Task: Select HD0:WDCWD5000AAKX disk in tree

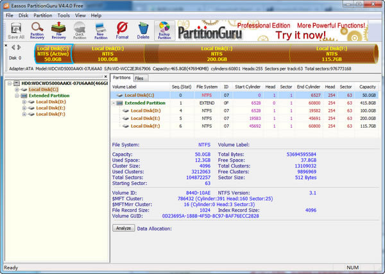Action: click(x=64, y=83)
